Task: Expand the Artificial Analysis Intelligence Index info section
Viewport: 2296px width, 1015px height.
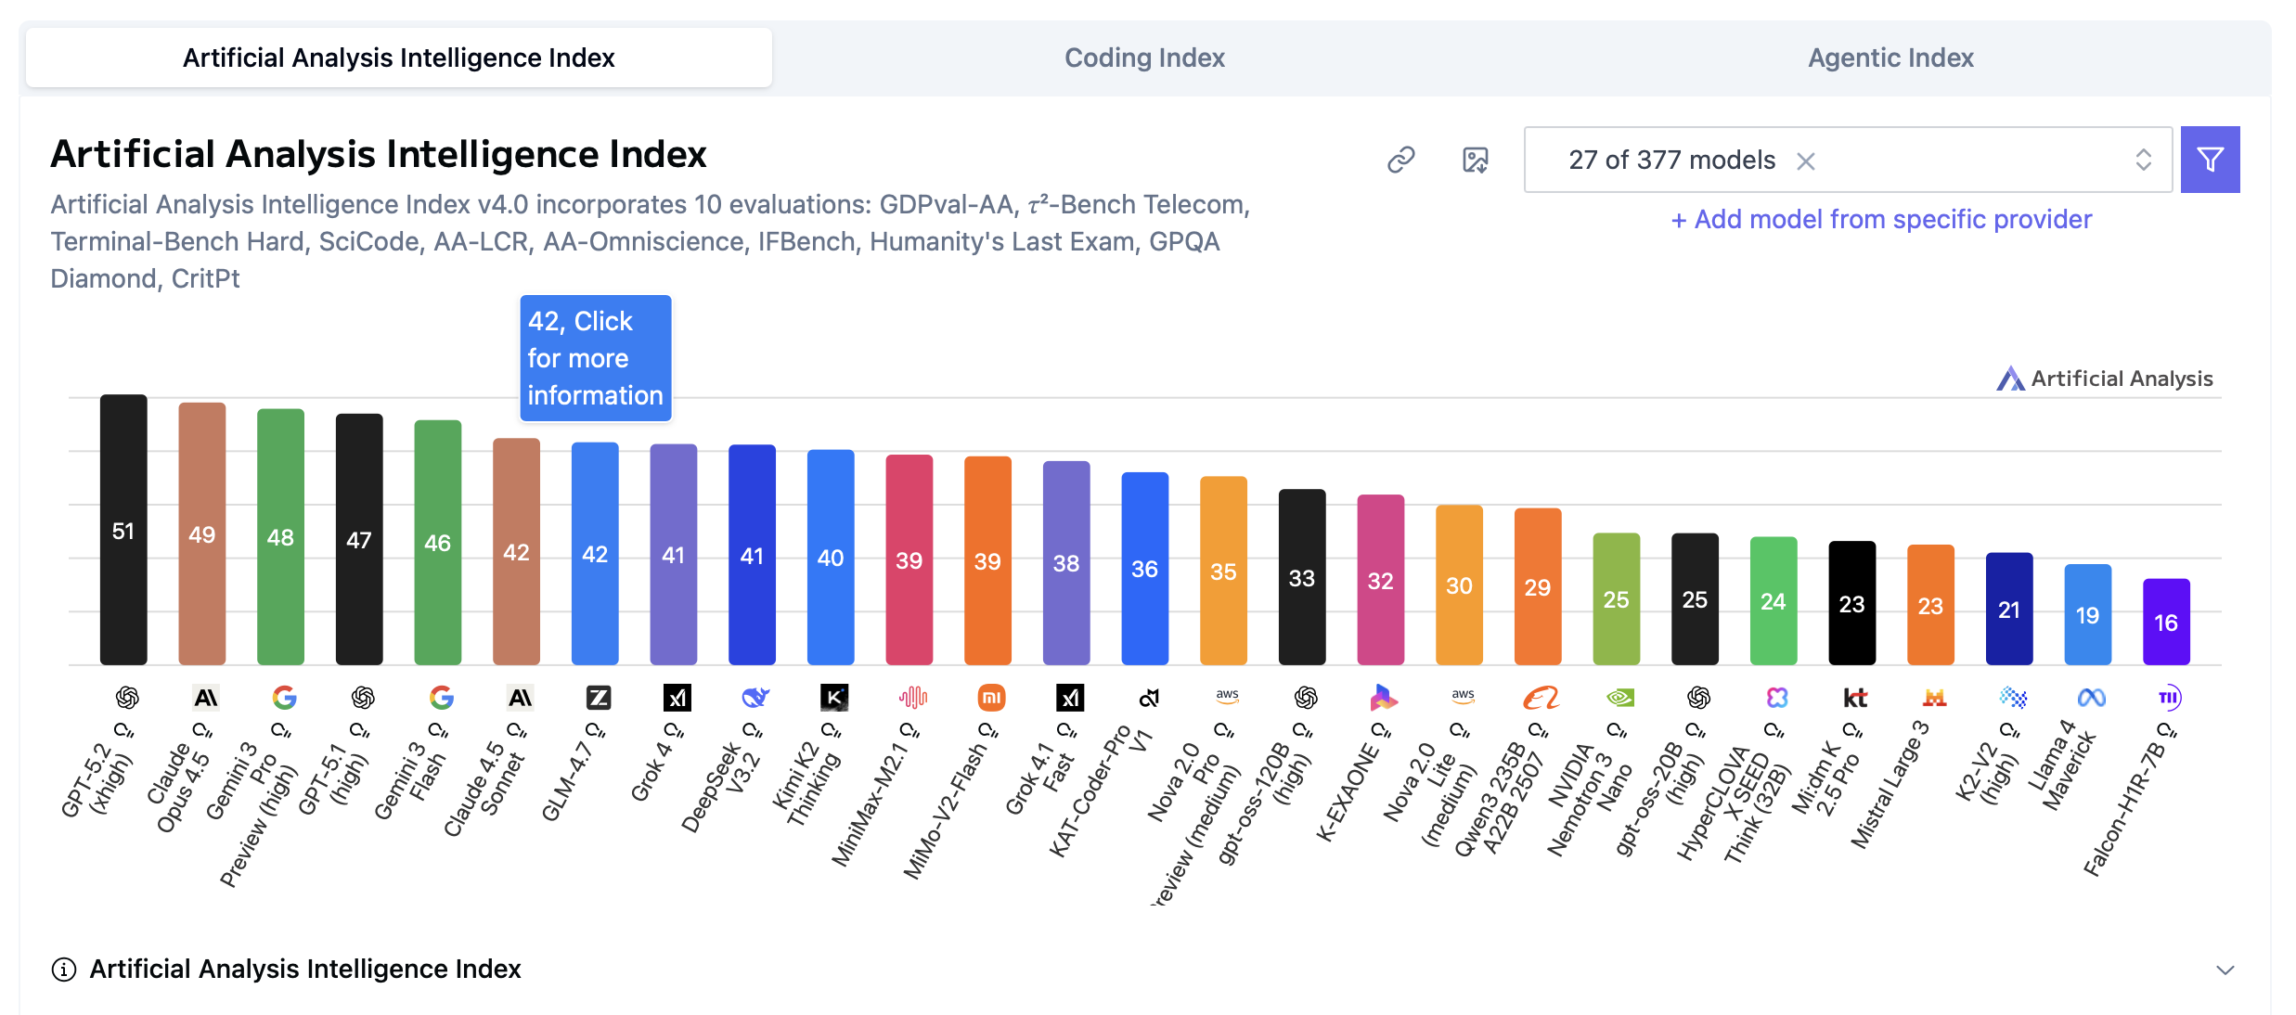Action: tap(2225, 970)
